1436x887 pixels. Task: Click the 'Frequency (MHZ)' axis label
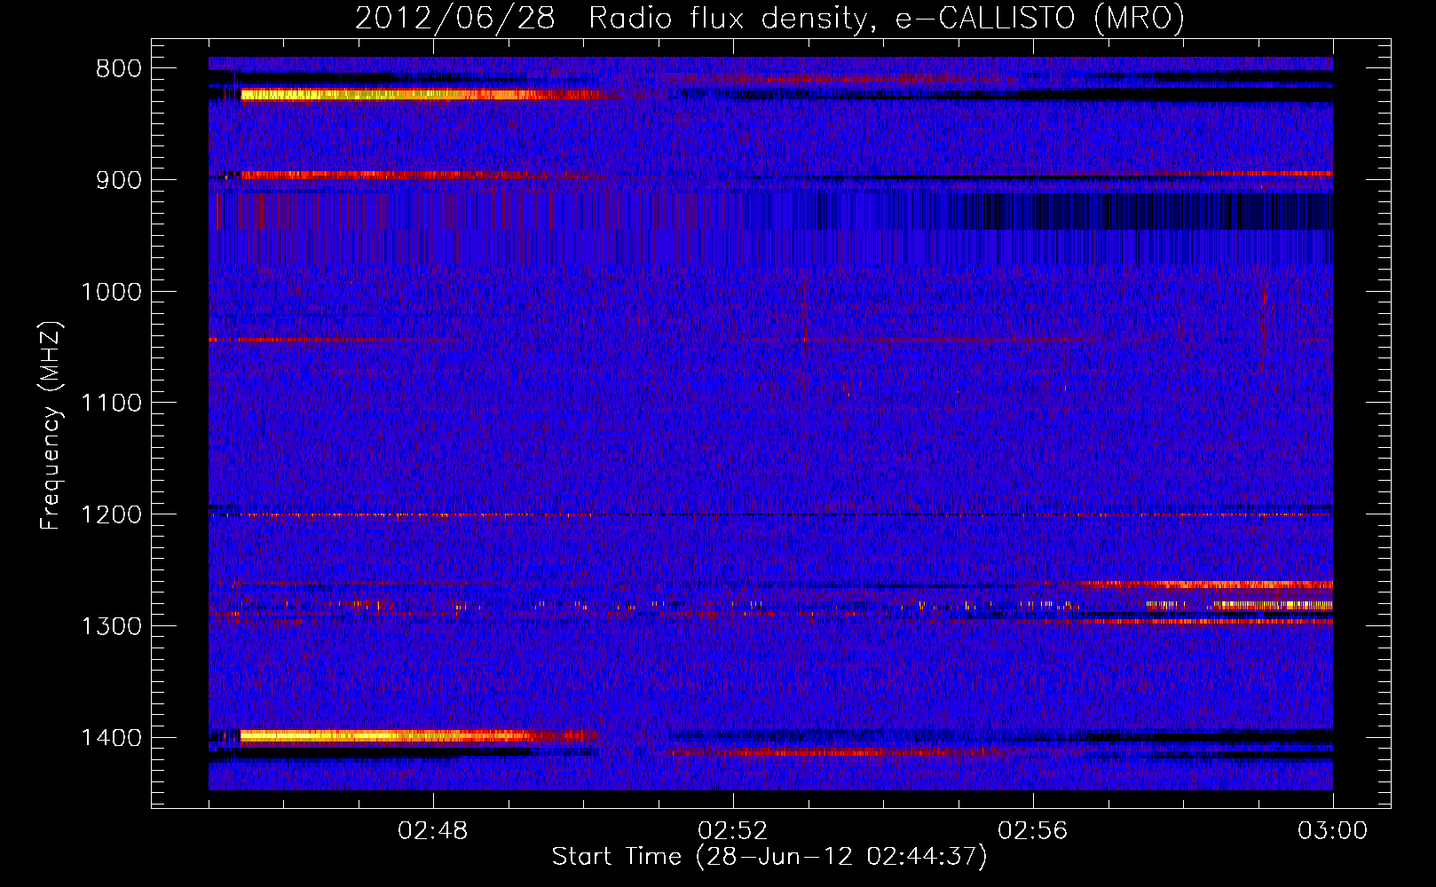point(51,426)
